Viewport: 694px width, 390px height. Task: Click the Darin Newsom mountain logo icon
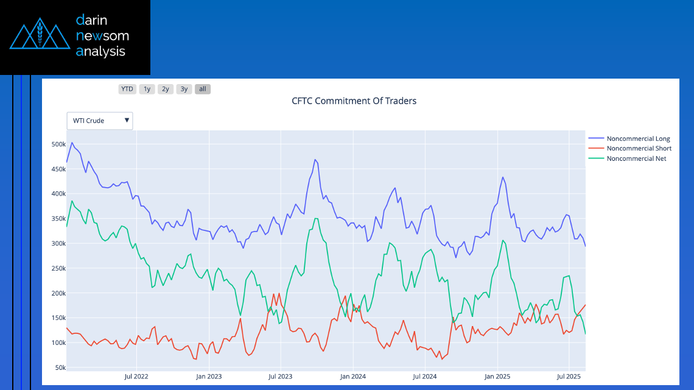point(39,36)
